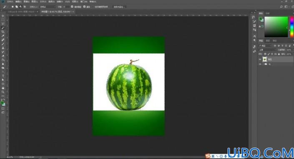Select the Move tool
The image size is (294, 159).
[x=3, y=16]
